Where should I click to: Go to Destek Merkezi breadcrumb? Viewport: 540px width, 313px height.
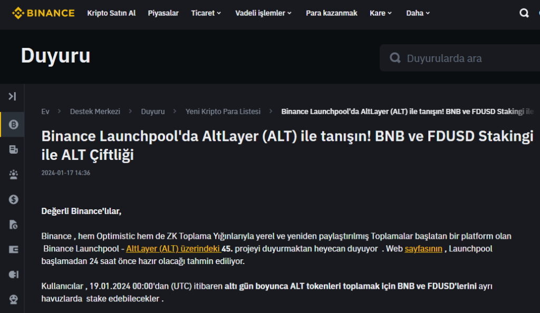(95, 112)
